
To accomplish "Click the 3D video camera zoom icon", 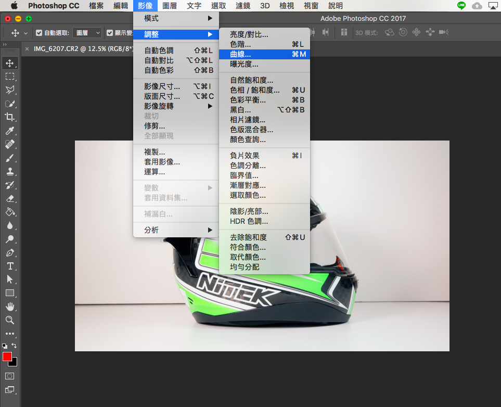I will tap(444, 32).
